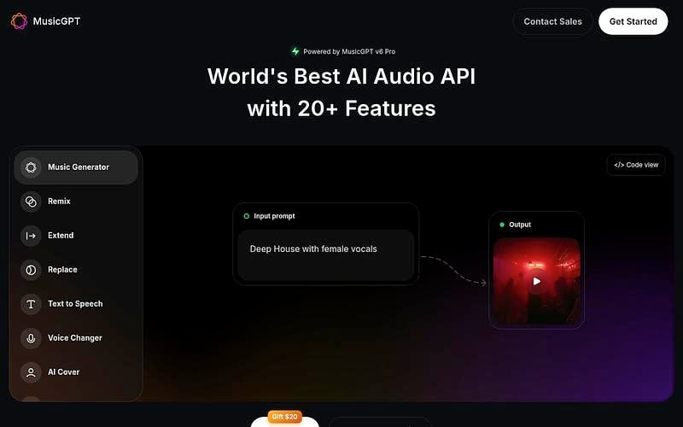Screen dimensions: 683x427
Task: Switch to the Remix feature label
Action: pyautogui.click(x=59, y=202)
